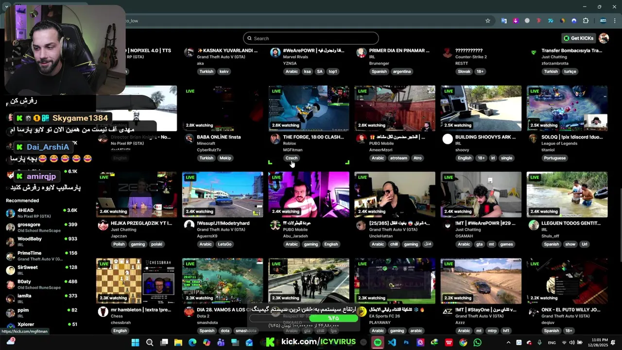Open the Kick user avatar menu
This screenshot has height=350, width=622.
[x=604, y=38]
